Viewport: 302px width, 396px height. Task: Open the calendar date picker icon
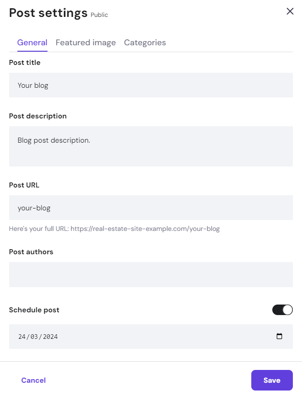[x=279, y=337]
